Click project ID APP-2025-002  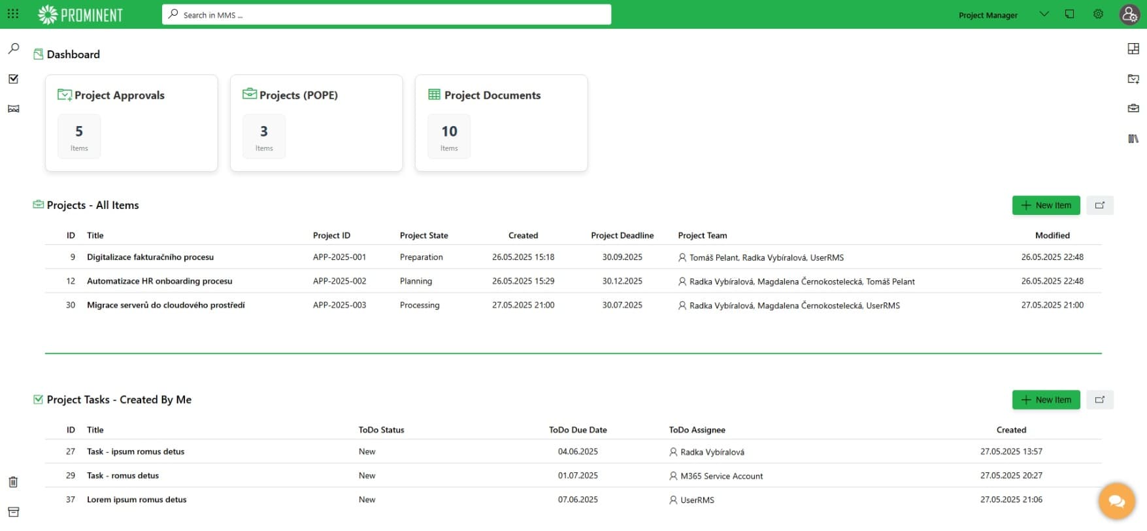[339, 281]
